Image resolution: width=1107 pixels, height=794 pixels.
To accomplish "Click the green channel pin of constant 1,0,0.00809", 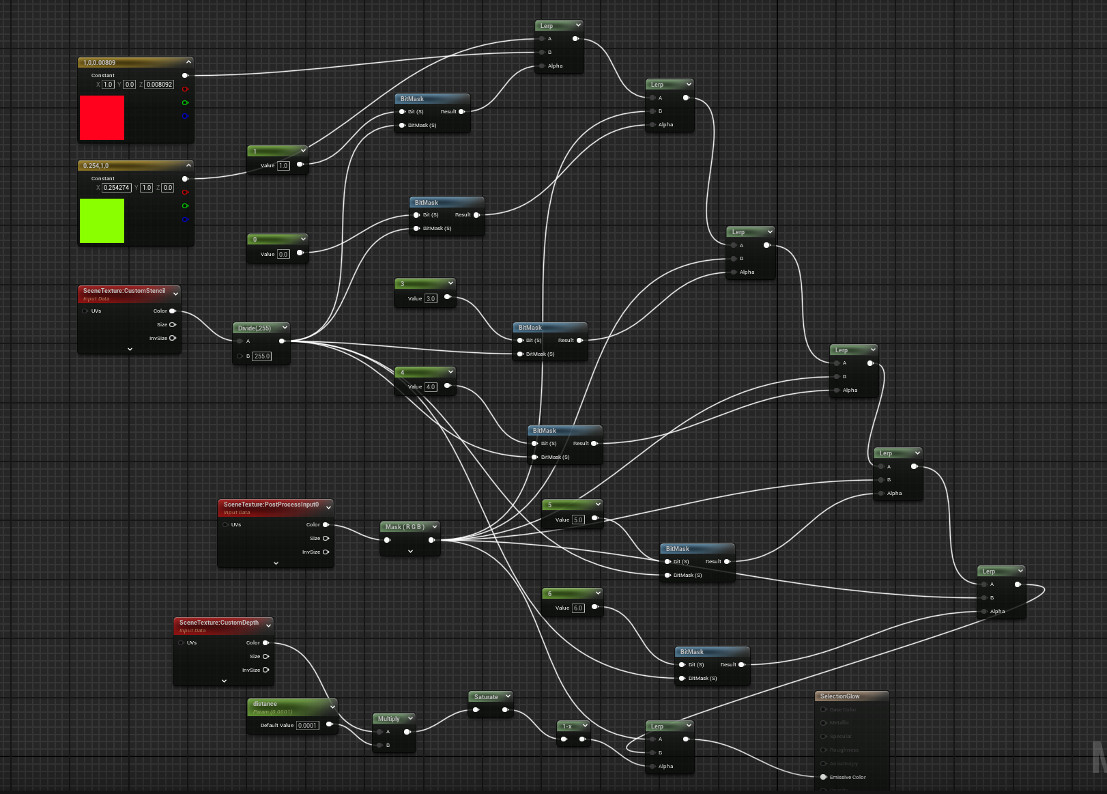I will click(185, 103).
